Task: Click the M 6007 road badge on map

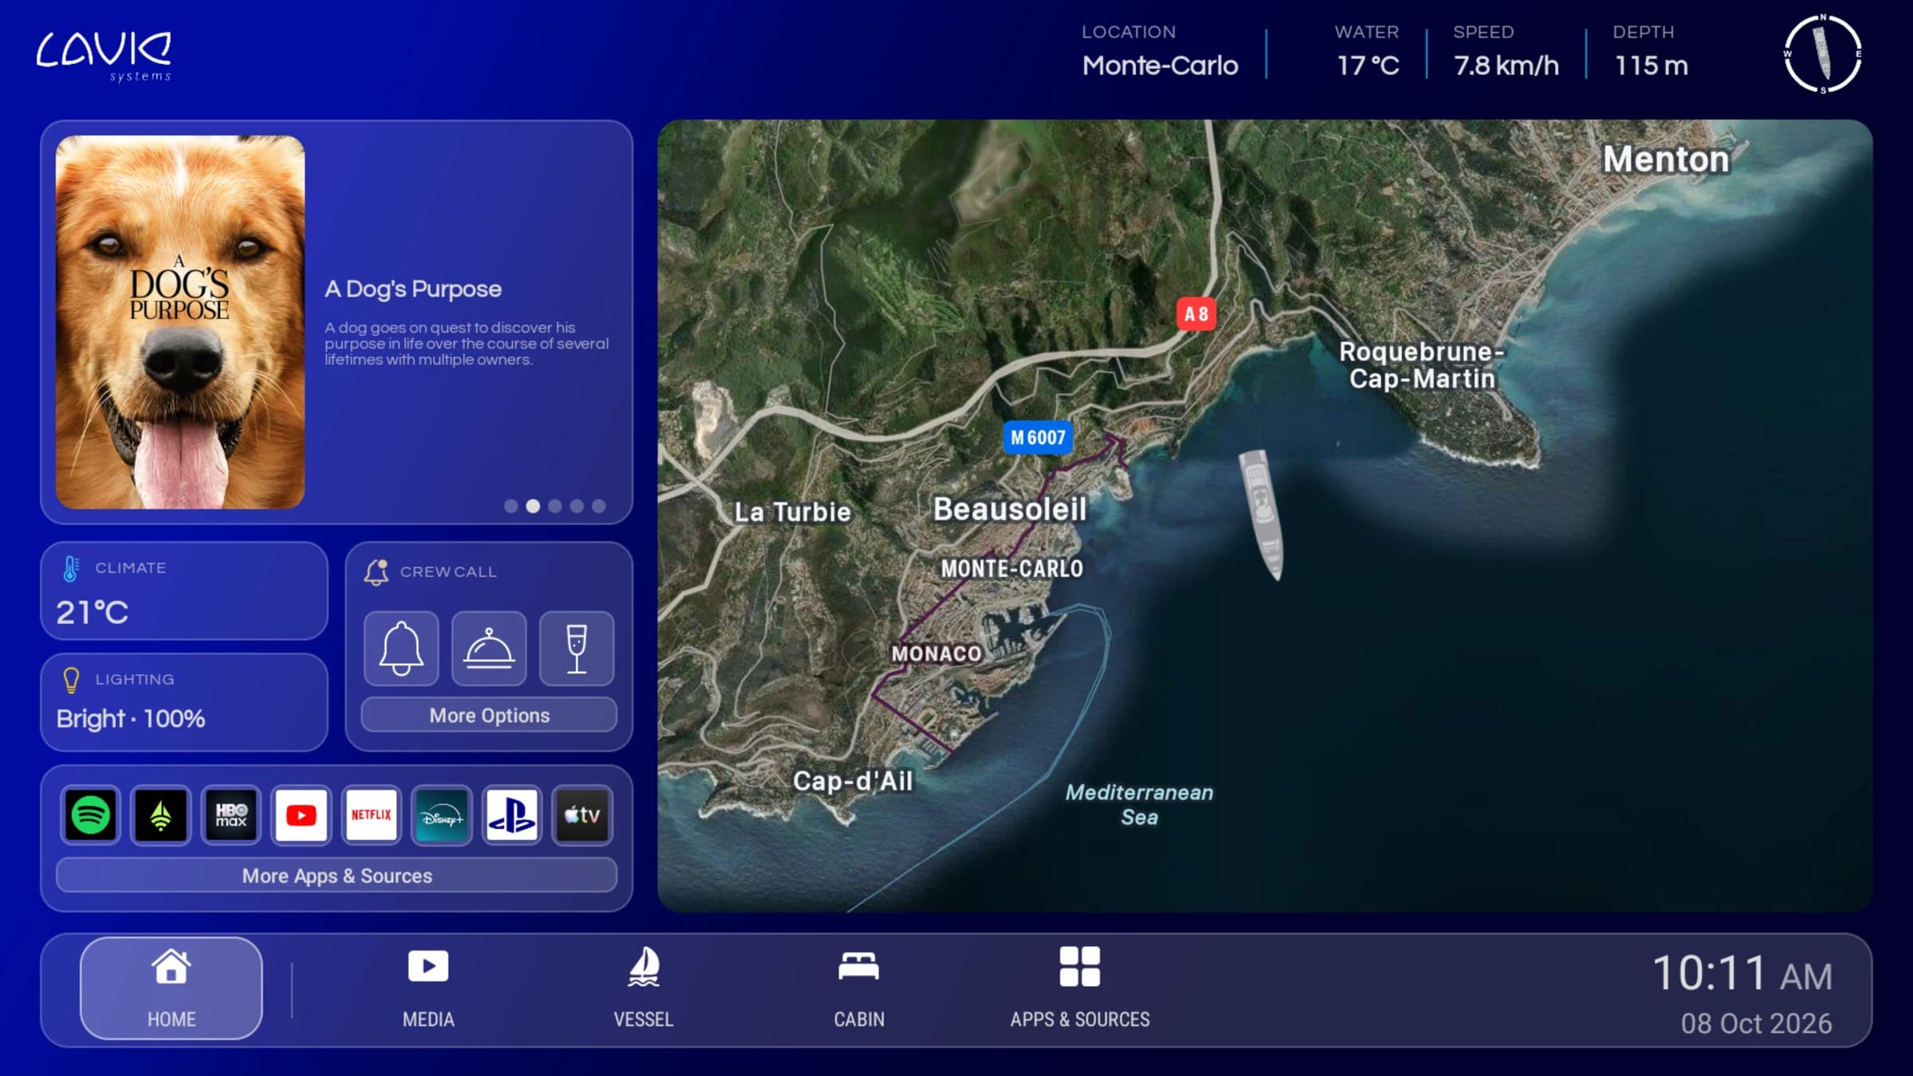Action: (x=1038, y=438)
